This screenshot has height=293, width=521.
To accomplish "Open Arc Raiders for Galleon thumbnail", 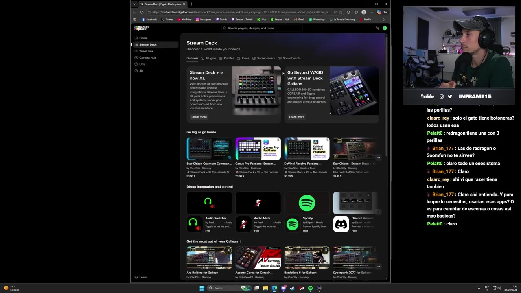I will [209, 258].
